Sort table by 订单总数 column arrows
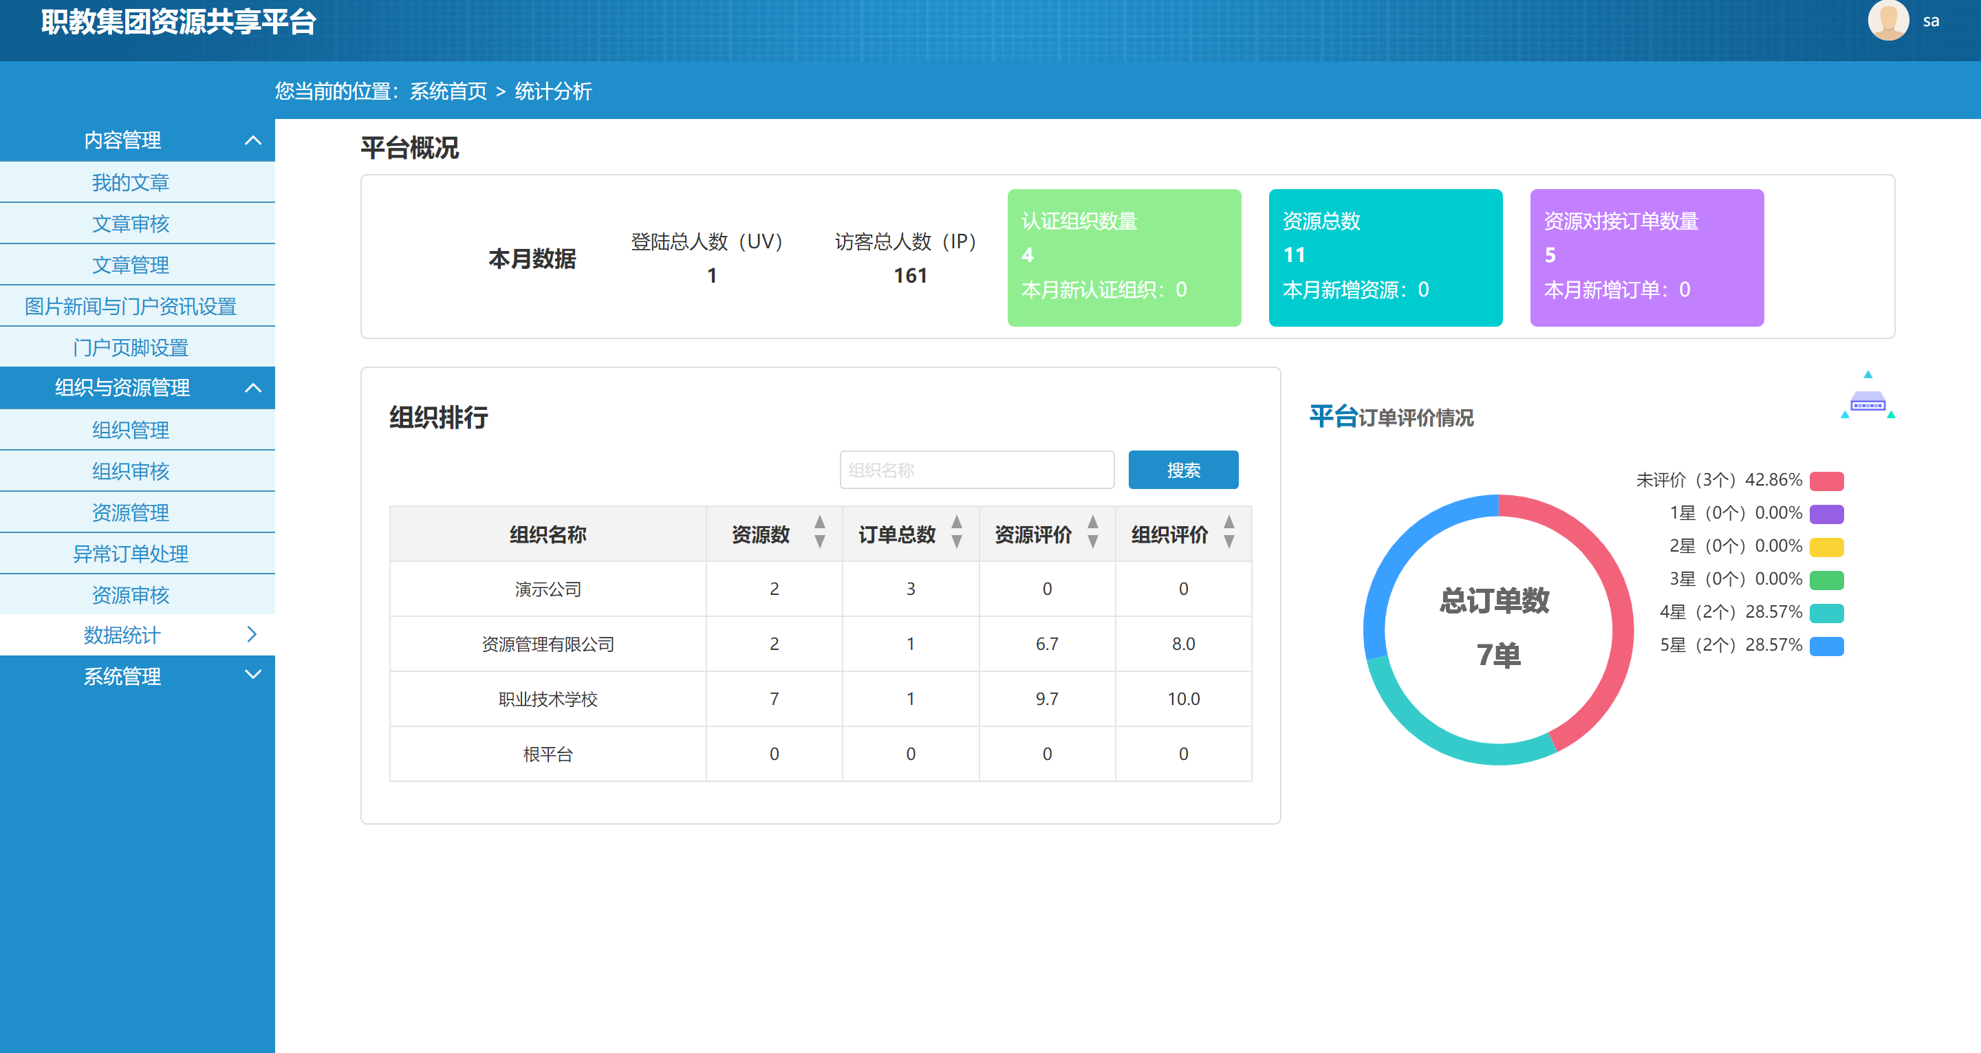 click(957, 532)
